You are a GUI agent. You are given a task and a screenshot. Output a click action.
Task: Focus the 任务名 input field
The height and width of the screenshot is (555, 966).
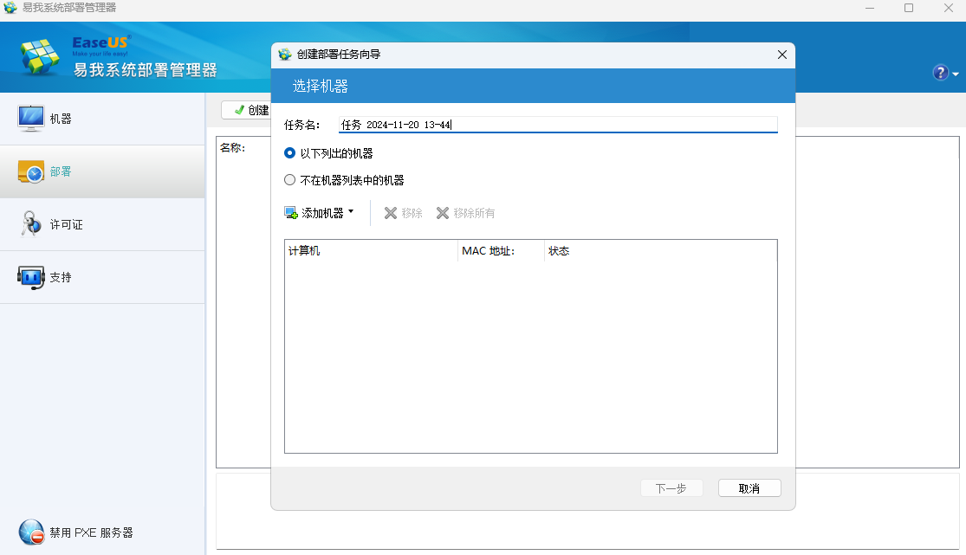[558, 125]
